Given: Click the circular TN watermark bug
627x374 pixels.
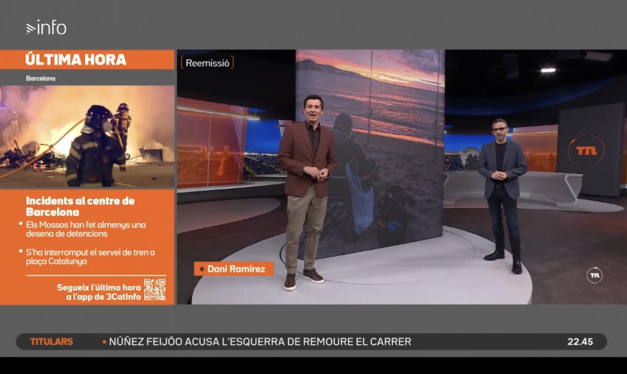Looking at the screenshot, I should click(594, 275).
